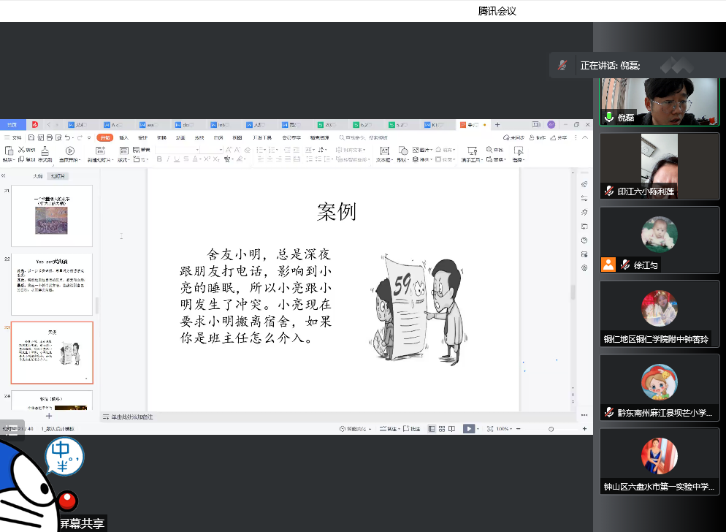Switch to the 大纲 outline tab

(x=37, y=176)
